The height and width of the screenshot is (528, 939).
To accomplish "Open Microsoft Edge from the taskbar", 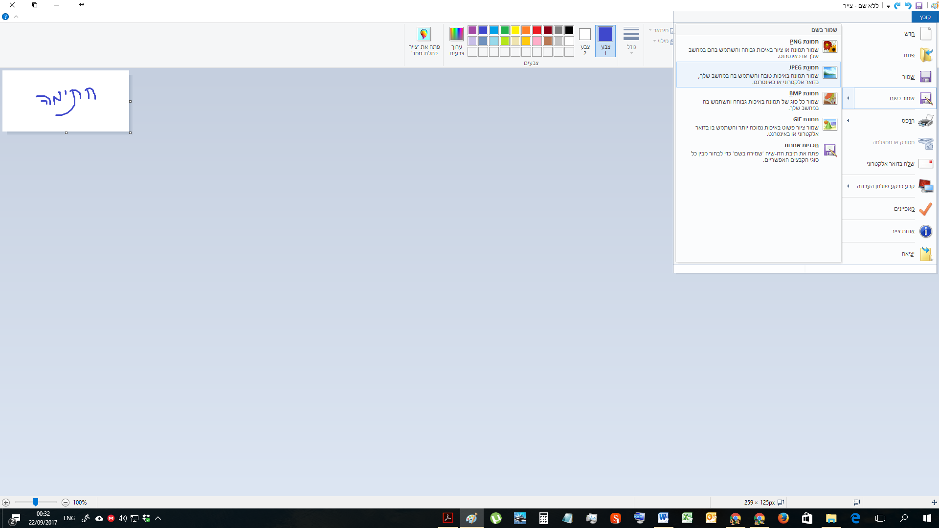I will (x=855, y=518).
